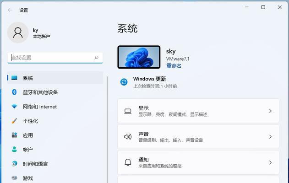Open 游戏 settings
The width and height of the screenshot is (289, 183).
click(x=55, y=178)
